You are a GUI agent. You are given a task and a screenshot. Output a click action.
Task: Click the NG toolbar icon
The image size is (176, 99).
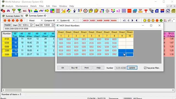click(25, 11)
